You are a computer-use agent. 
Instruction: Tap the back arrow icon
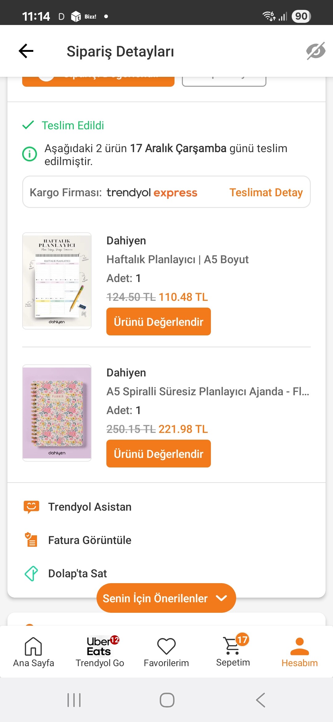click(x=26, y=51)
